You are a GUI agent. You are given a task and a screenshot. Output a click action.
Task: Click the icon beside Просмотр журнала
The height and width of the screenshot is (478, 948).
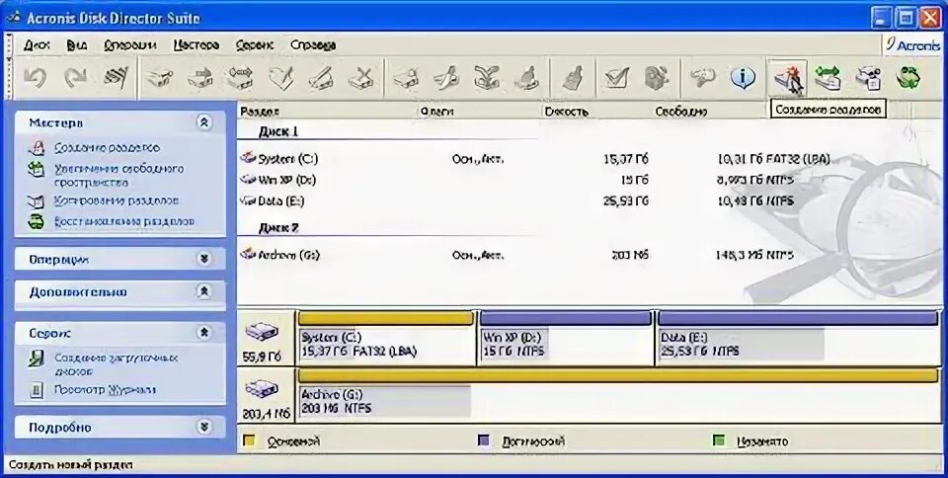(x=37, y=390)
